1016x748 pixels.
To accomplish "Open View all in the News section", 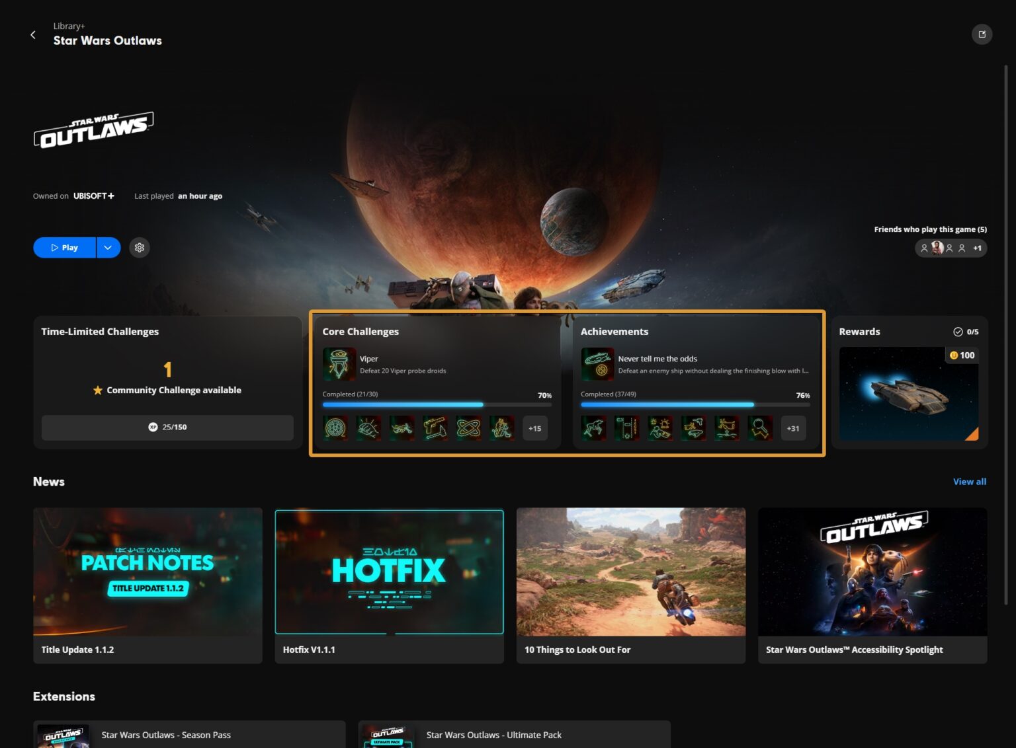I will (x=969, y=481).
